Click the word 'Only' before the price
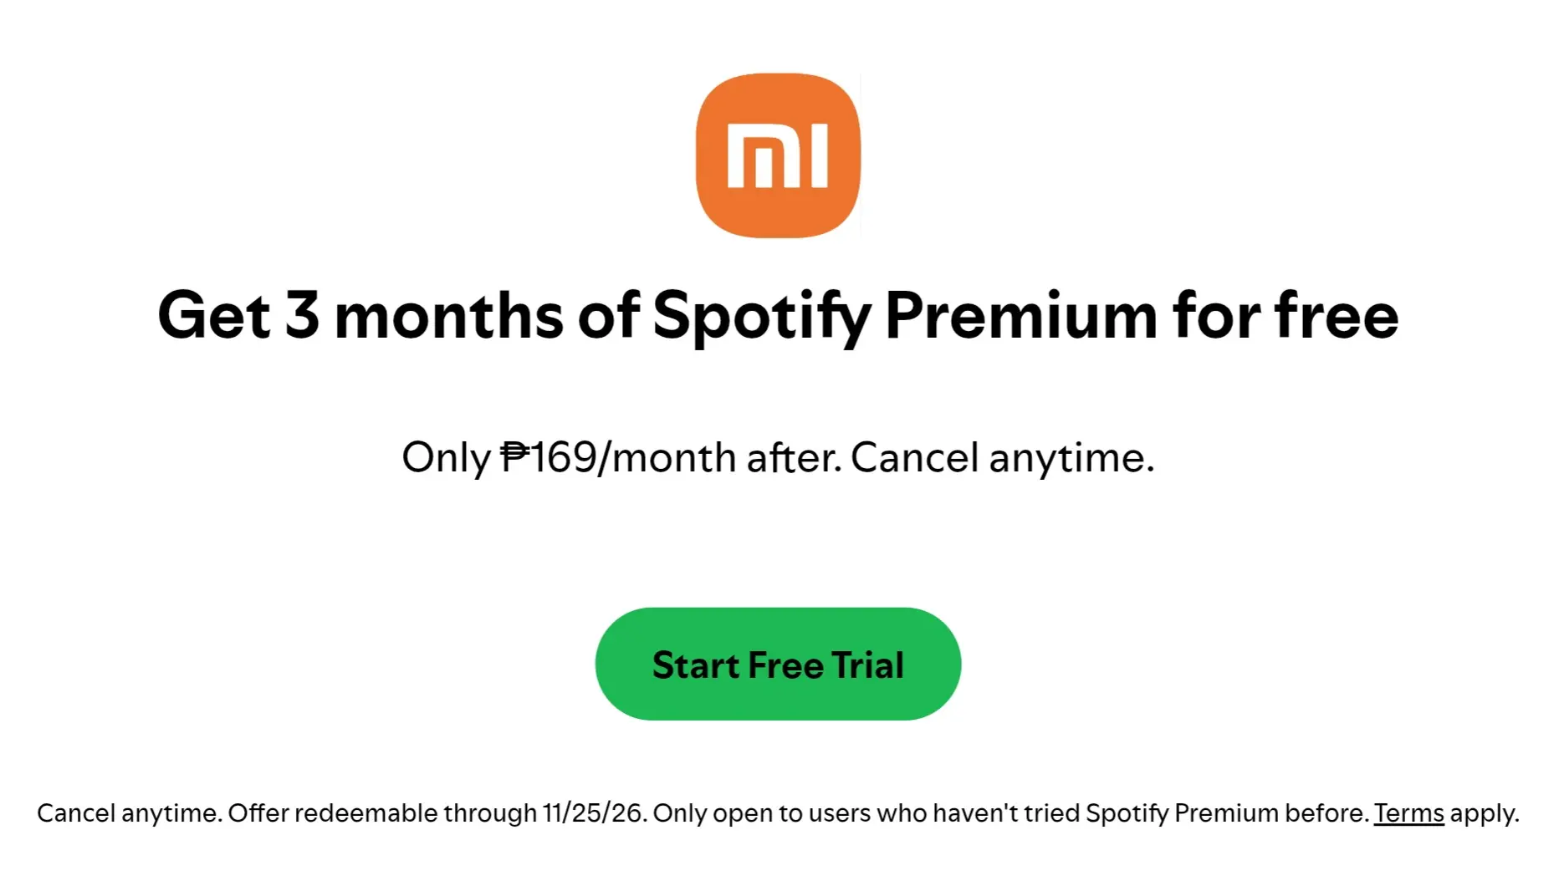Viewport: 1559px width, 881px height. (x=446, y=459)
